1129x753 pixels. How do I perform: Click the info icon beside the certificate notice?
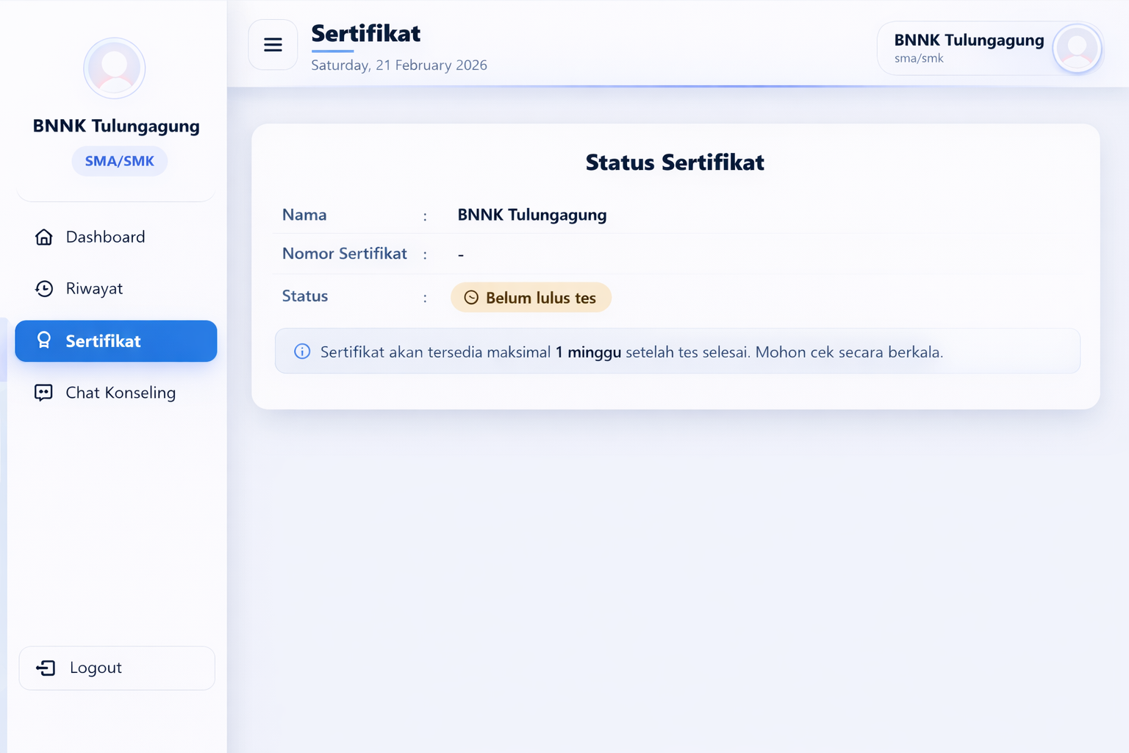(301, 351)
